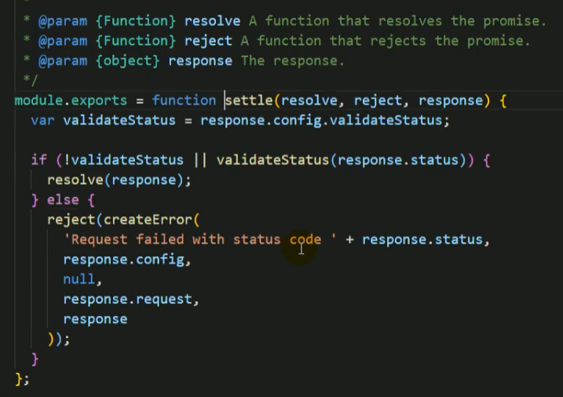Viewport: 563px width, 397px height.
Task: Click the closing }; at file end
Action: pos(22,379)
